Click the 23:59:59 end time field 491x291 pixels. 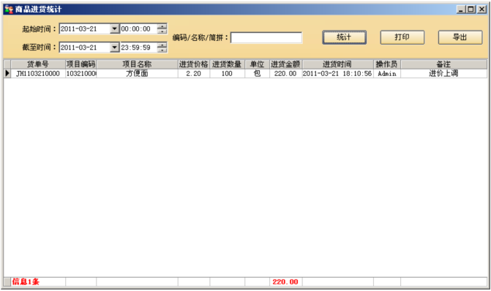click(x=139, y=48)
